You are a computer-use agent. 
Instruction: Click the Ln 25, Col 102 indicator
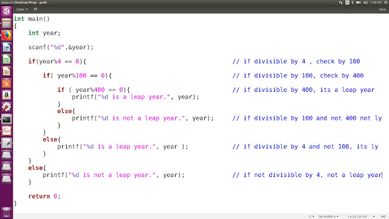tap(357, 217)
